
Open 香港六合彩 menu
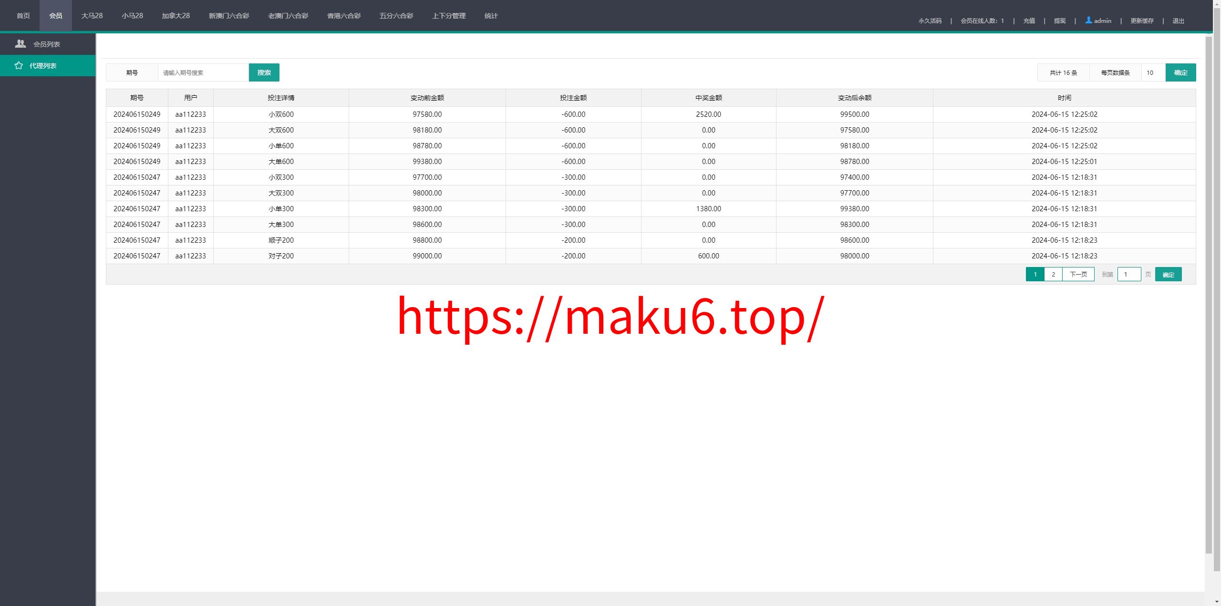click(x=344, y=16)
